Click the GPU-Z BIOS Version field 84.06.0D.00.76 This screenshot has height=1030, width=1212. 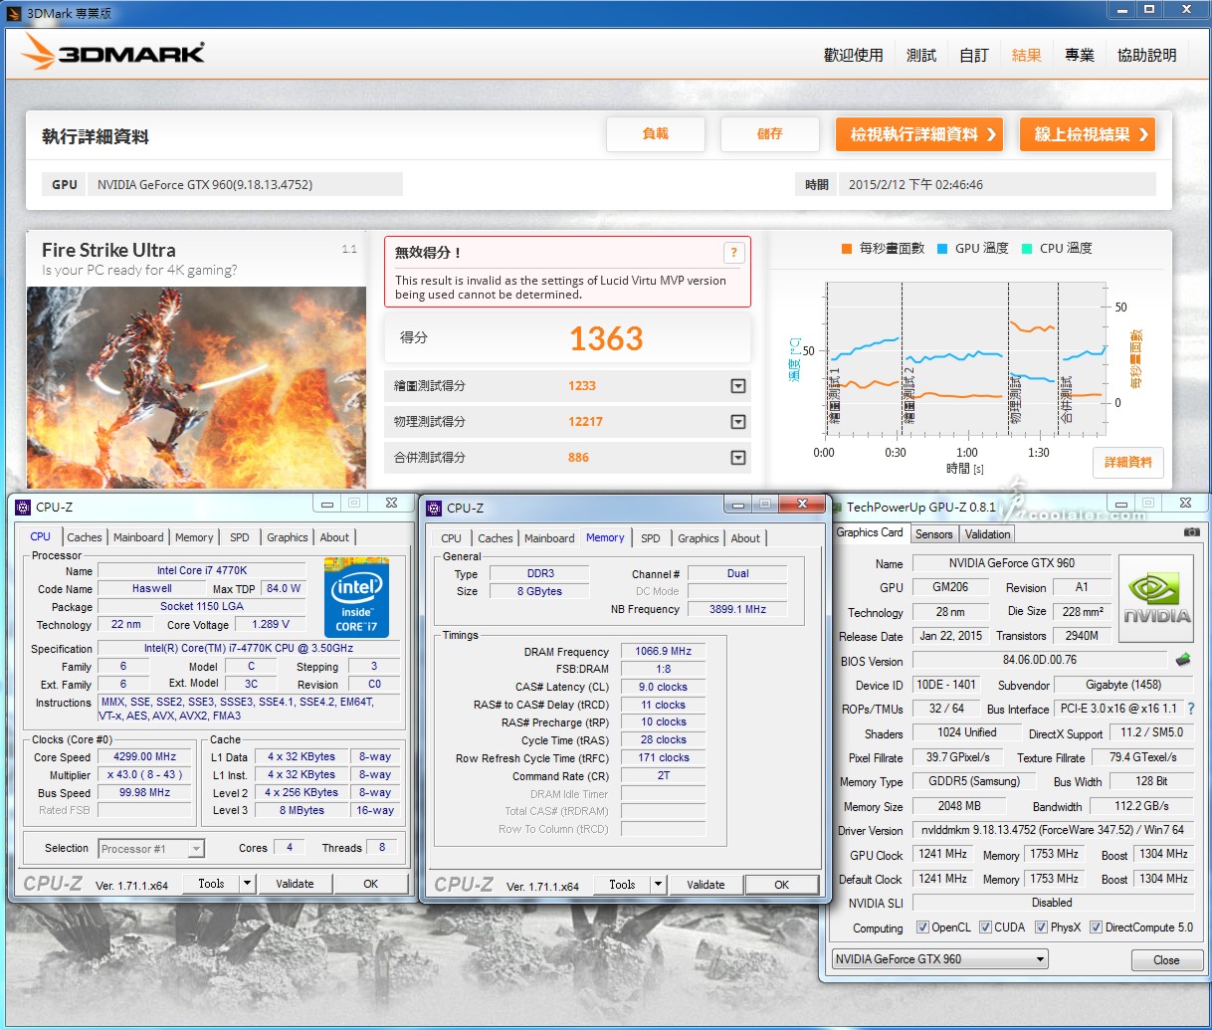tap(1039, 660)
